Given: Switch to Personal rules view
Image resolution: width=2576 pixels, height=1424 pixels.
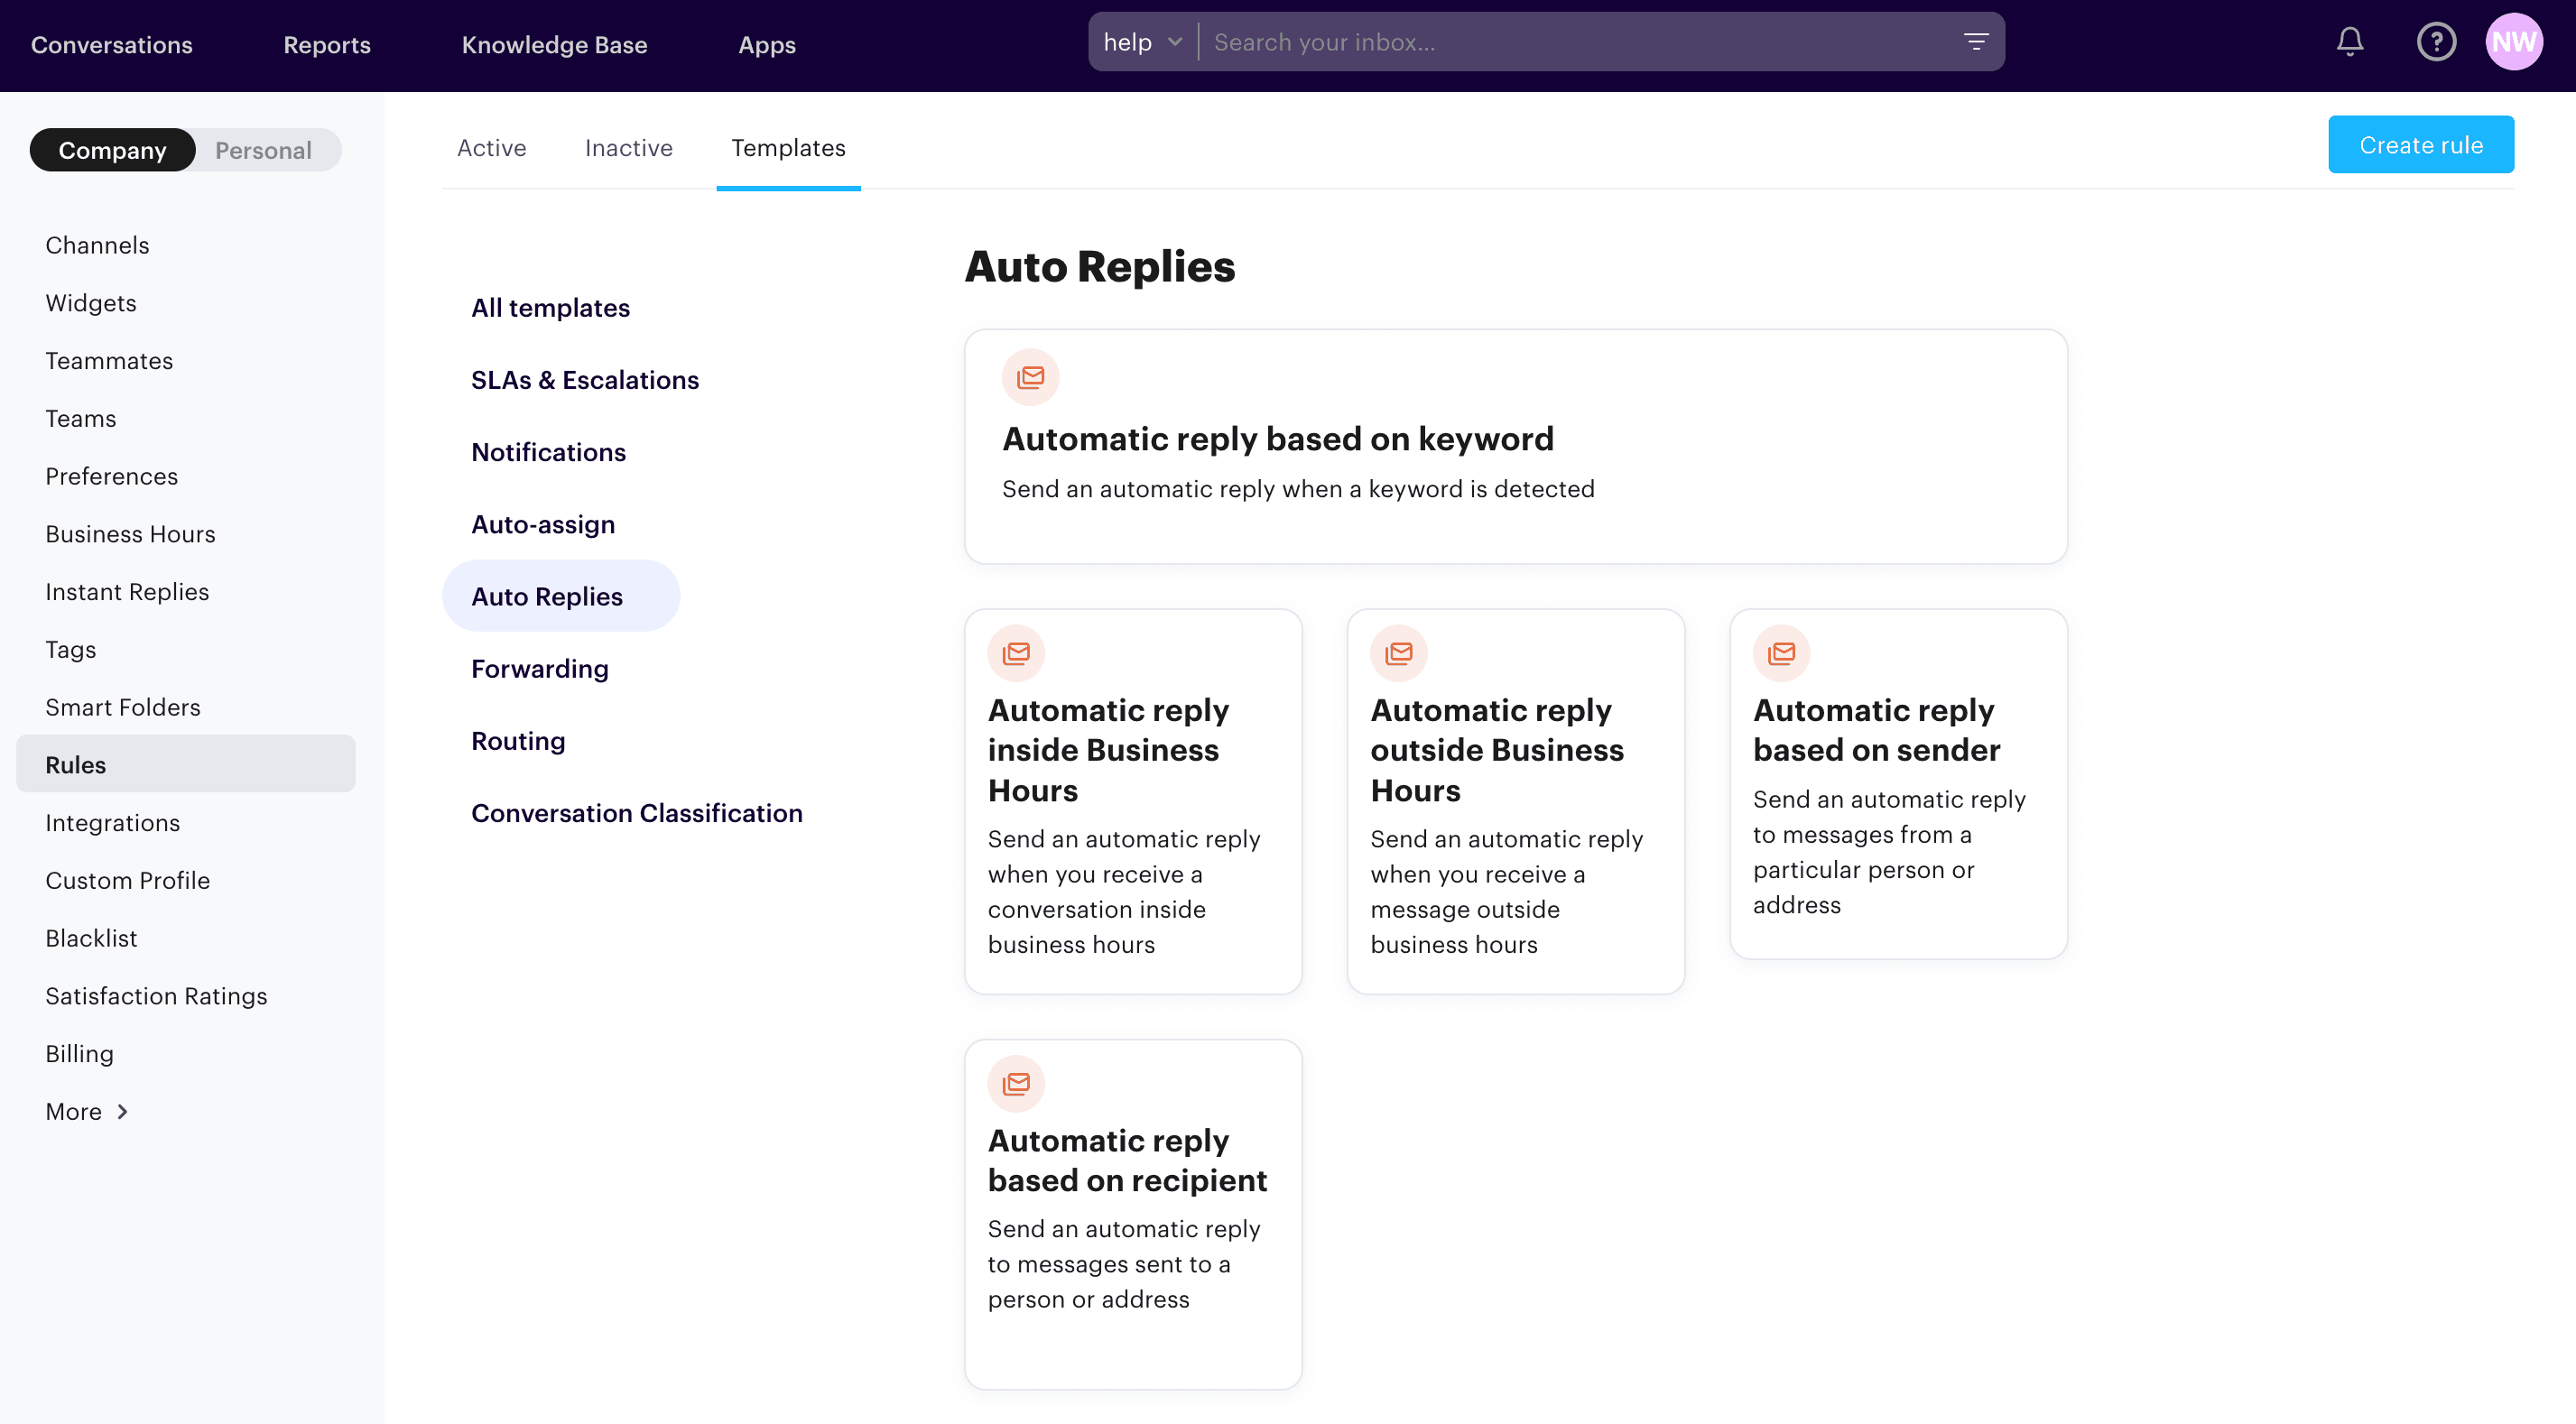Looking at the screenshot, I should pos(263,150).
